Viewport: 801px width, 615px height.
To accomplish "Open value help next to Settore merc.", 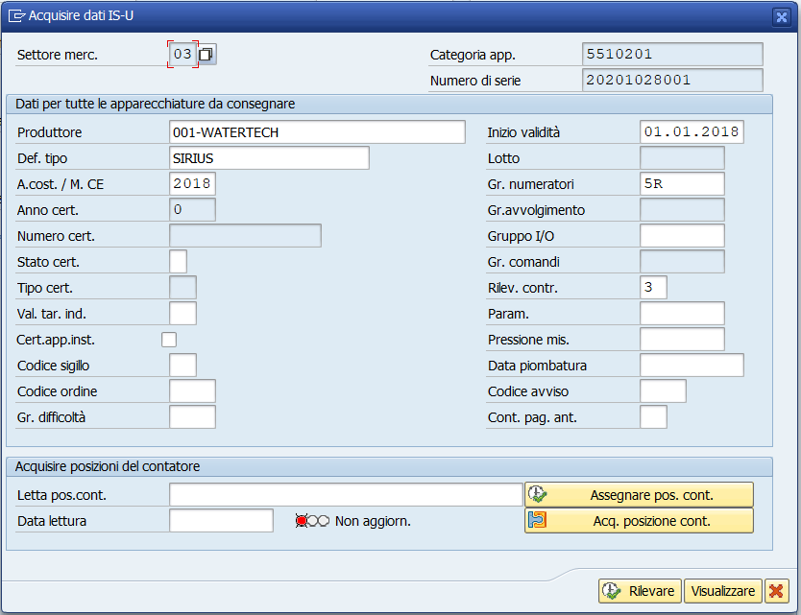I will [206, 54].
